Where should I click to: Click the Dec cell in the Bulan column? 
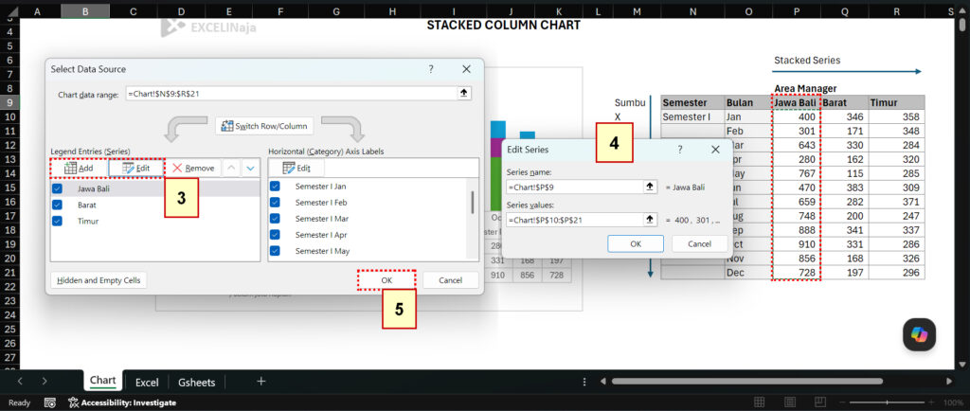(748, 273)
